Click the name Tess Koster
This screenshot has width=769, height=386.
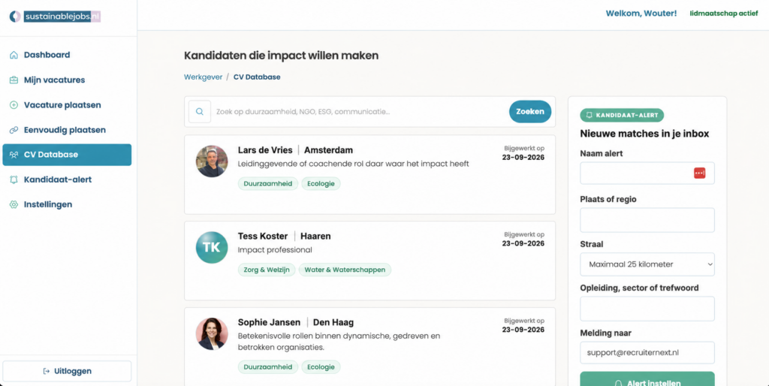coord(264,237)
